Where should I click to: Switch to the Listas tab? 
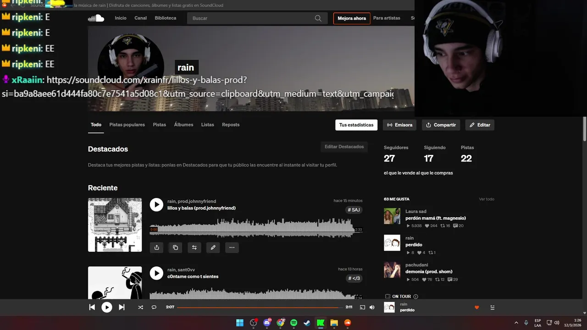point(207,125)
